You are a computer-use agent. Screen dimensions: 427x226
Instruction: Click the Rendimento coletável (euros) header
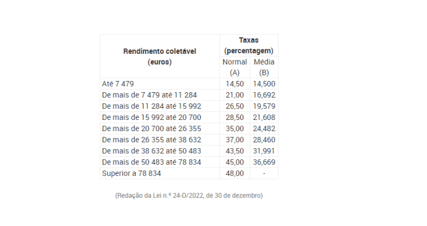pos(160,57)
